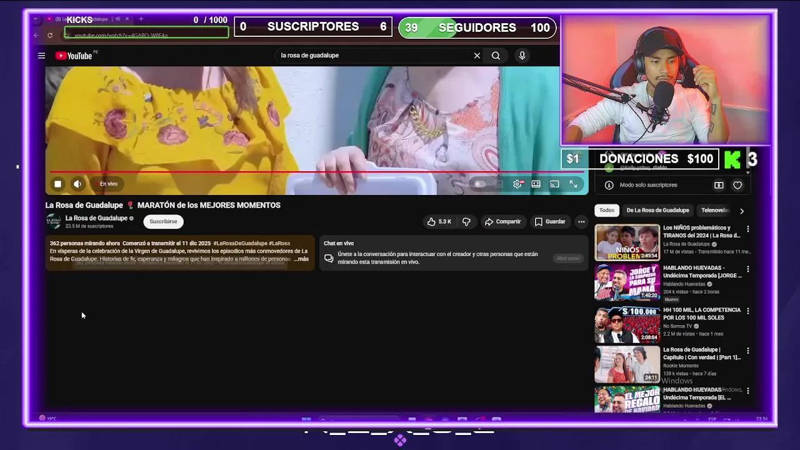Expand description with '...más'

tap(301, 259)
